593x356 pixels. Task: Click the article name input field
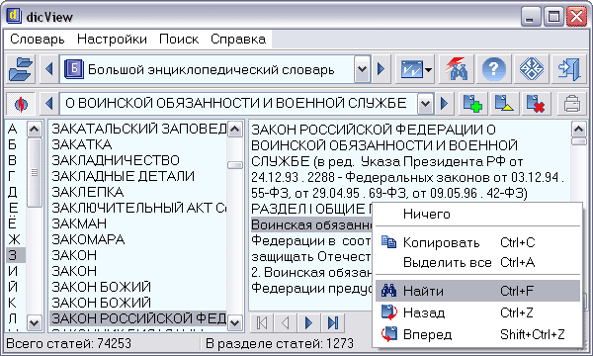pos(238,103)
